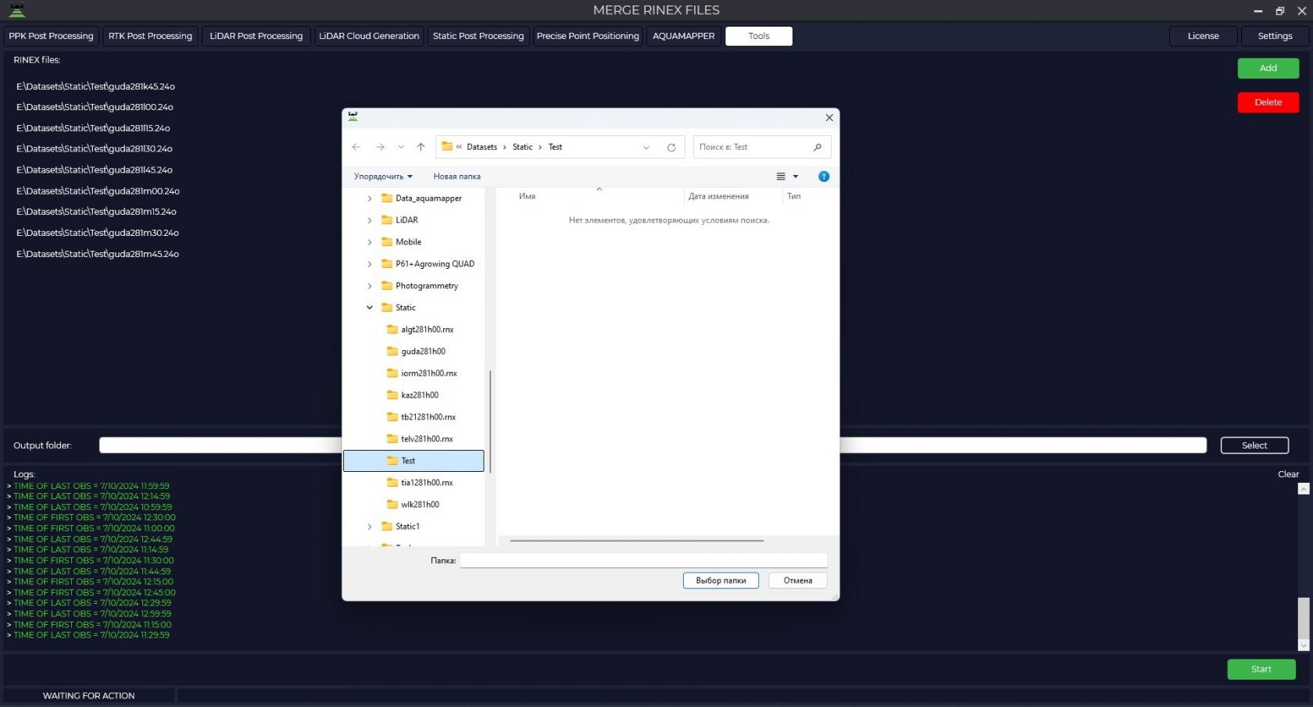This screenshot has width=1313, height=707.
Task: Confirm with Выбор папки button
Action: (x=721, y=580)
